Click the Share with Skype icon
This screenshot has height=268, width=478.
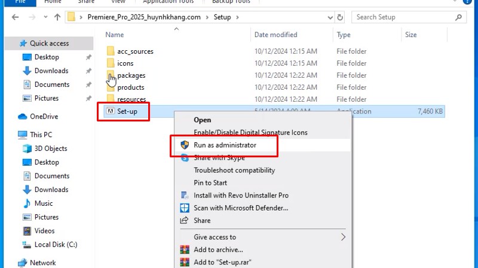tap(184, 158)
